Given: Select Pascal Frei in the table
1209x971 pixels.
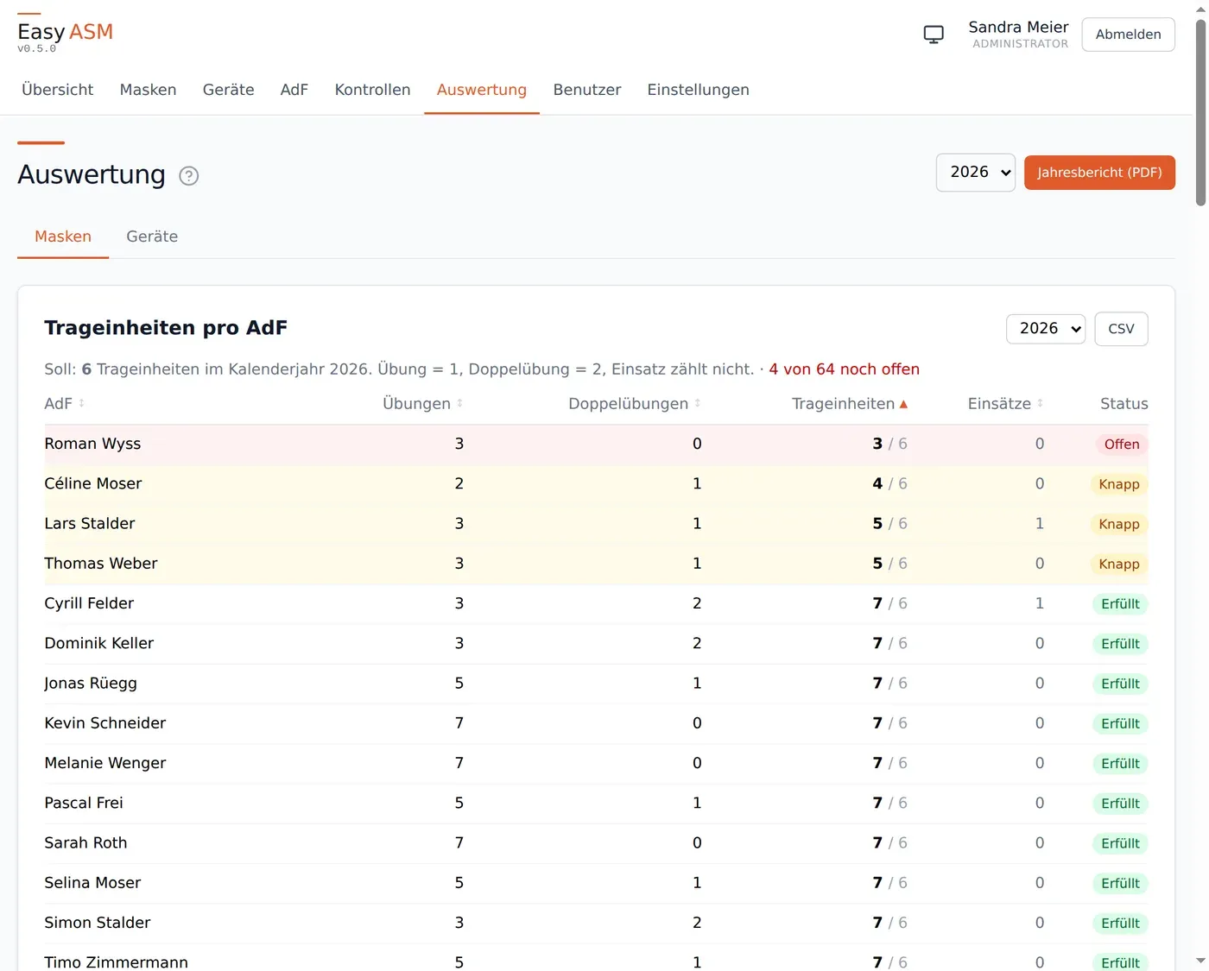Looking at the screenshot, I should pos(84,803).
